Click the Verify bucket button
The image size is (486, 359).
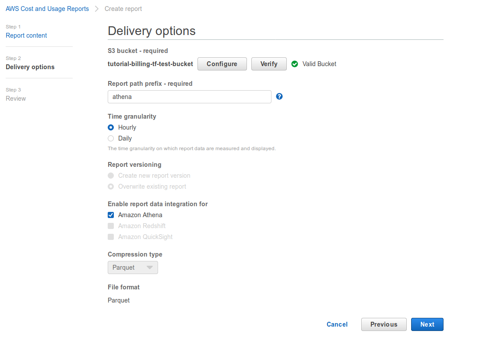click(x=269, y=64)
